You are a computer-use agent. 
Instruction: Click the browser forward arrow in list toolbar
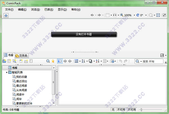70,61
